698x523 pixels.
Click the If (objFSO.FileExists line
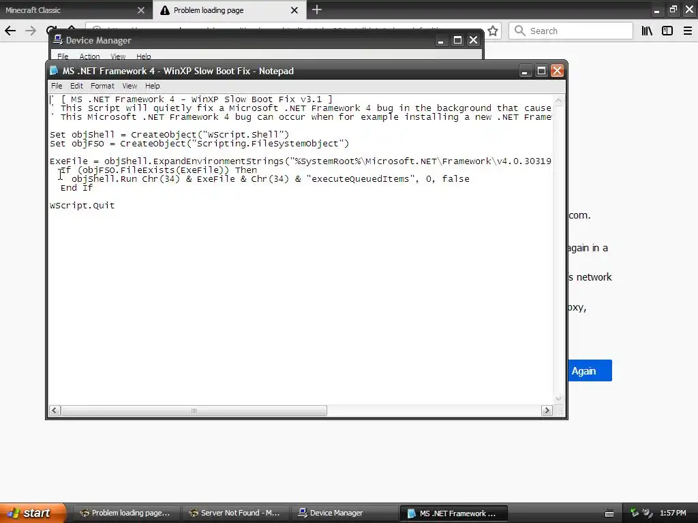[158, 170]
